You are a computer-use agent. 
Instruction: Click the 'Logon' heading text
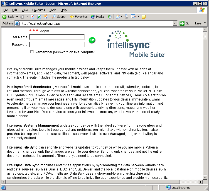point(44,31)
